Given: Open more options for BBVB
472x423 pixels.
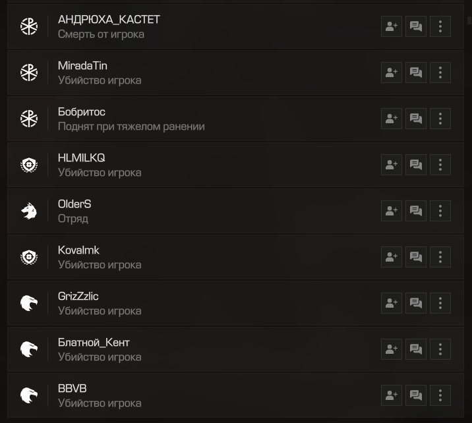Looking at the screenshot, I should pos(440,395).
